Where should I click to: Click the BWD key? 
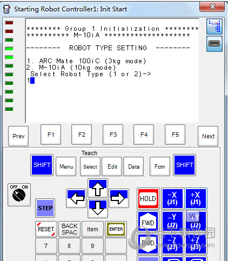click(x=148, y=244)
